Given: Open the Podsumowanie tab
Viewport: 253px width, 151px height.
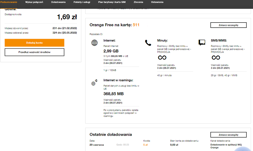Looking at the screenshot, I should [9, 2].
